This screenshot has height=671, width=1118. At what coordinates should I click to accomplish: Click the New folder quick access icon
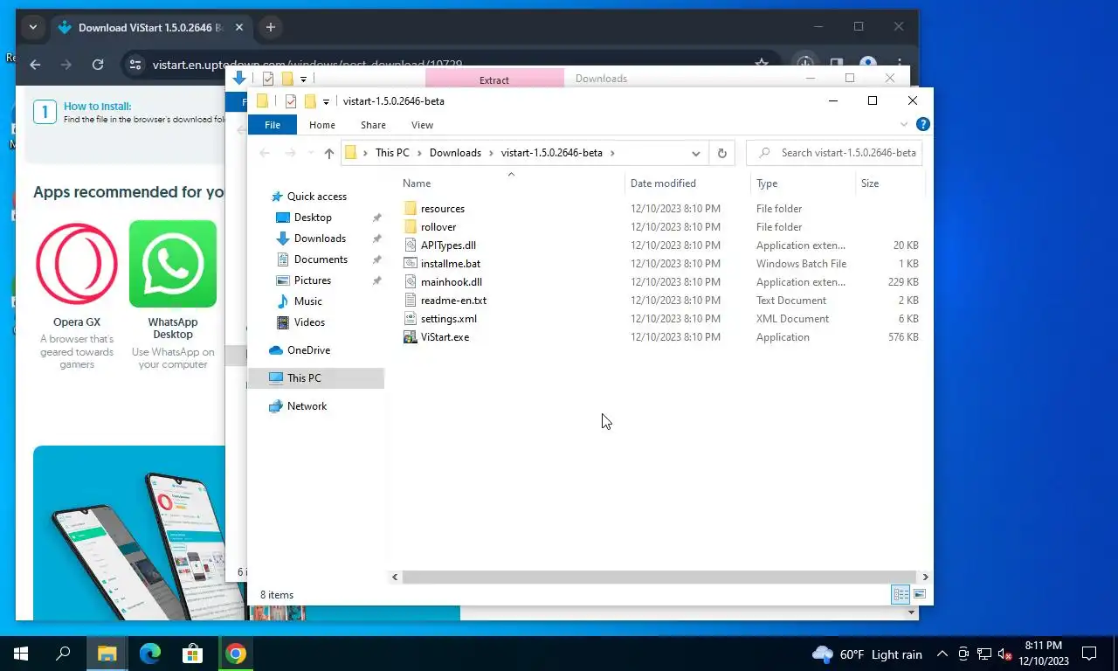(309, 101)
